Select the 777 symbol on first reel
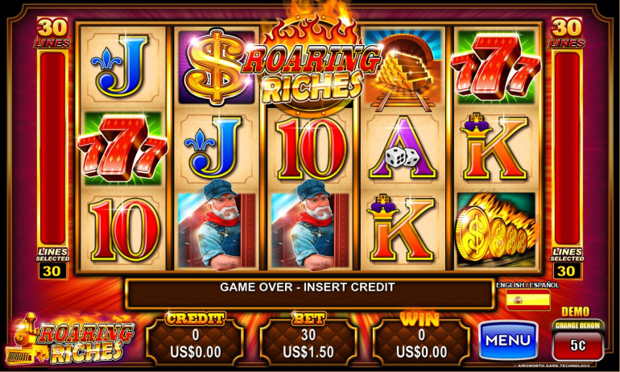 click(x=122, y=149)
